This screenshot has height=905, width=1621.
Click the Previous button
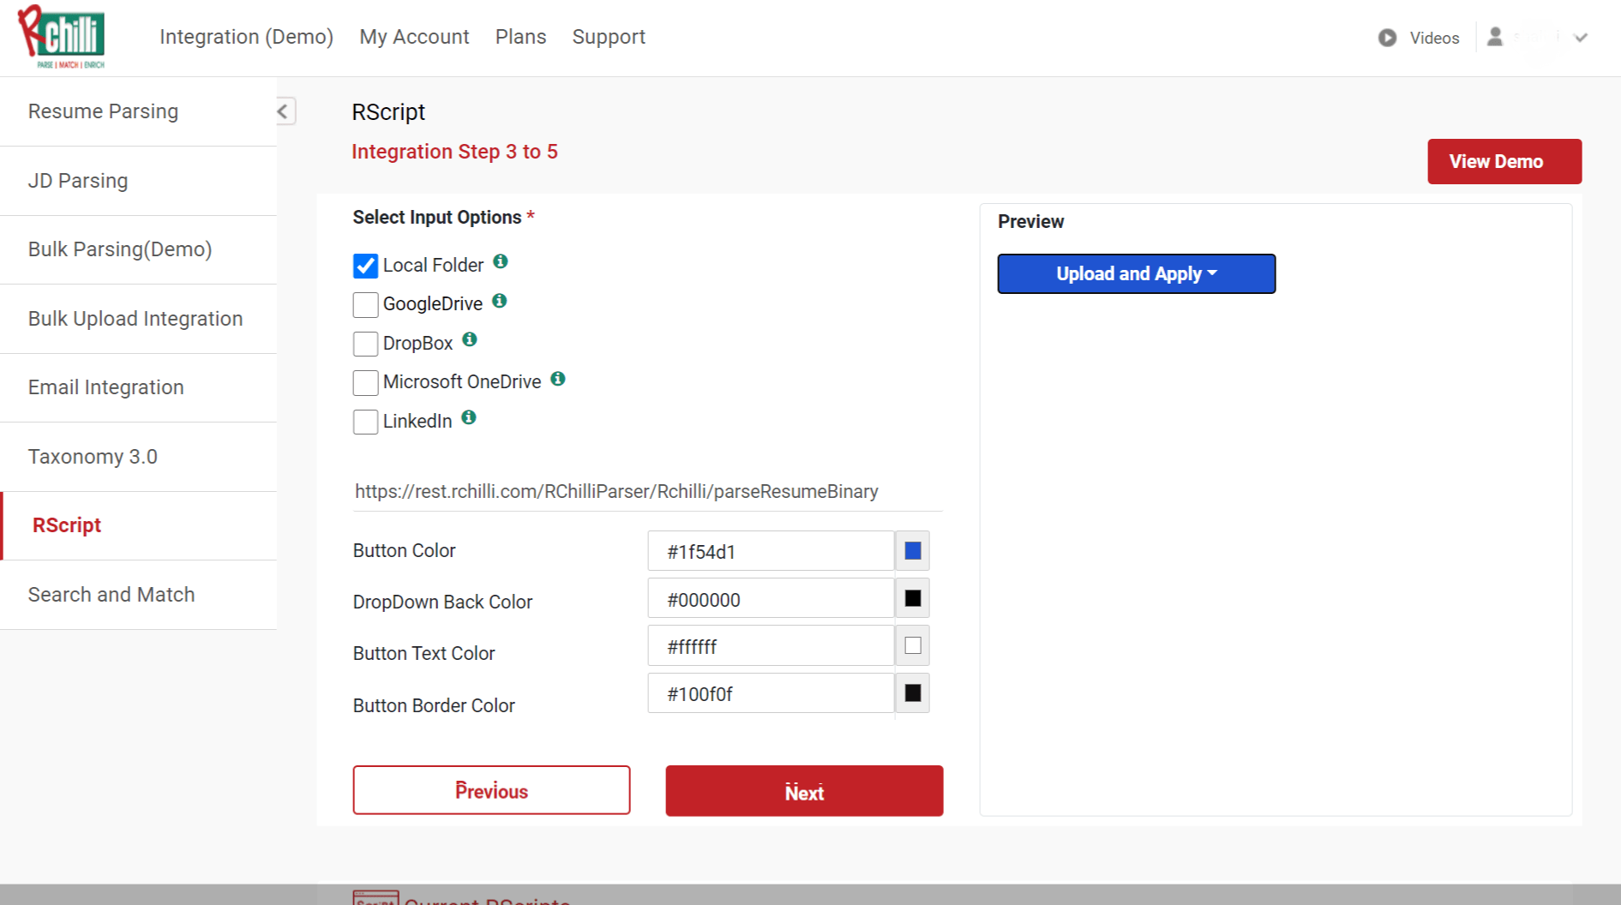click(491, 790)
